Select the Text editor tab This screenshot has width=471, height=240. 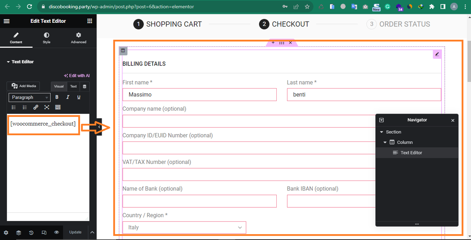coord(74,86)
